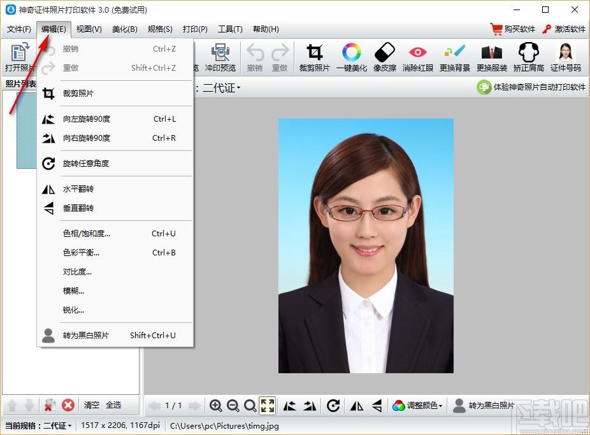Image resolution: width=590 pixels, height=435 pixels.
Task: Click the ID photo in the canvas
Action: click(366, 246)
